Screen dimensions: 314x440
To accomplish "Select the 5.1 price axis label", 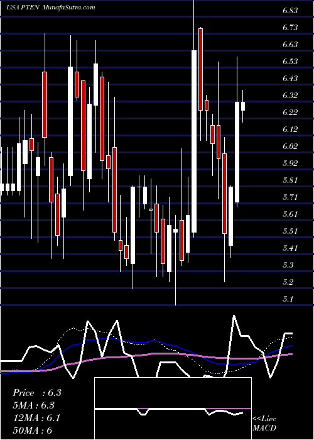I will click(288, 299).
